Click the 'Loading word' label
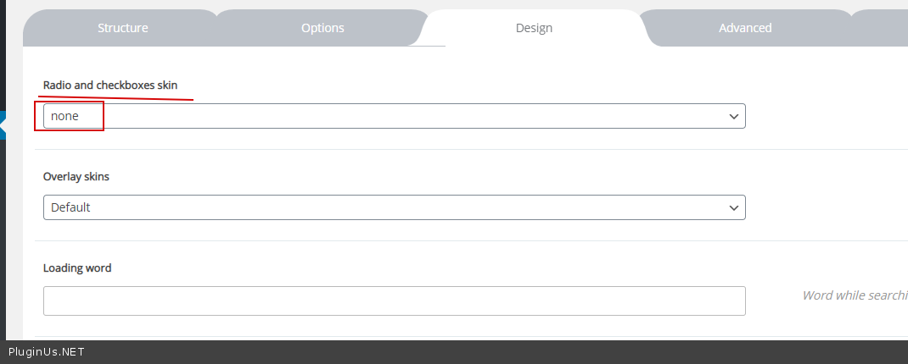Viewport: 908px width, 364px height. coord(77,268)
